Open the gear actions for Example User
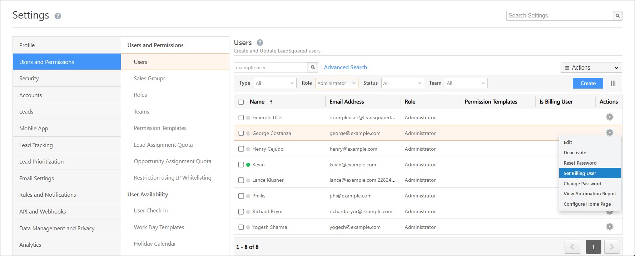The height and width of the screenshot is (256, 635). pyautogui.click(x=610, y=117)
